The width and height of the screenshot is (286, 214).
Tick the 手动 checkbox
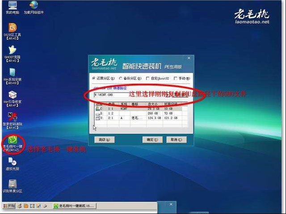pyautogui.click(x=176, y=78)
